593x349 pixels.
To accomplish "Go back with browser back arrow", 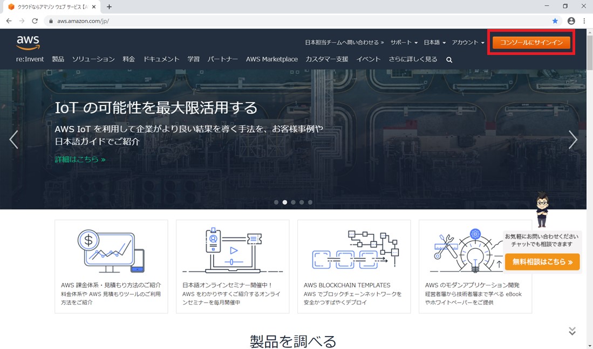I will pos(9,21).
